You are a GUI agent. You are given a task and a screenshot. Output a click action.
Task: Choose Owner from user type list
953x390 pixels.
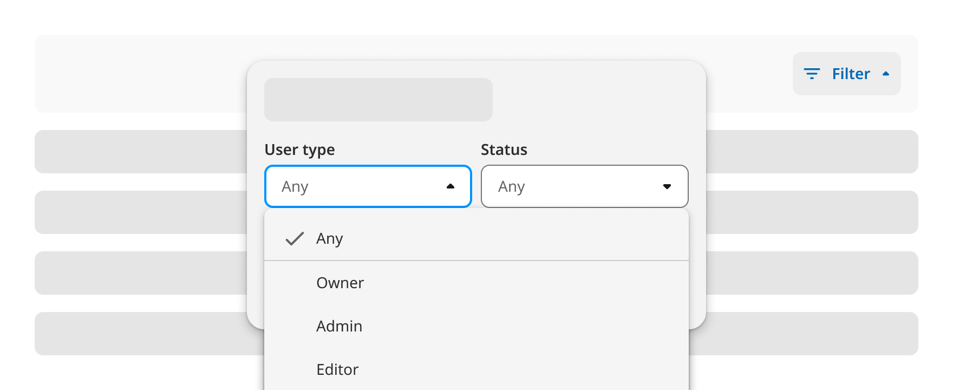476,283
